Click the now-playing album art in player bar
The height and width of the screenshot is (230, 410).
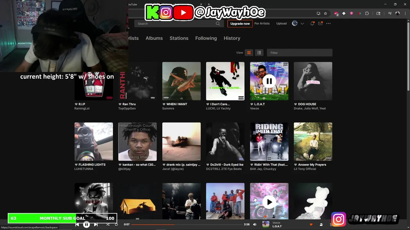[266, 225]
